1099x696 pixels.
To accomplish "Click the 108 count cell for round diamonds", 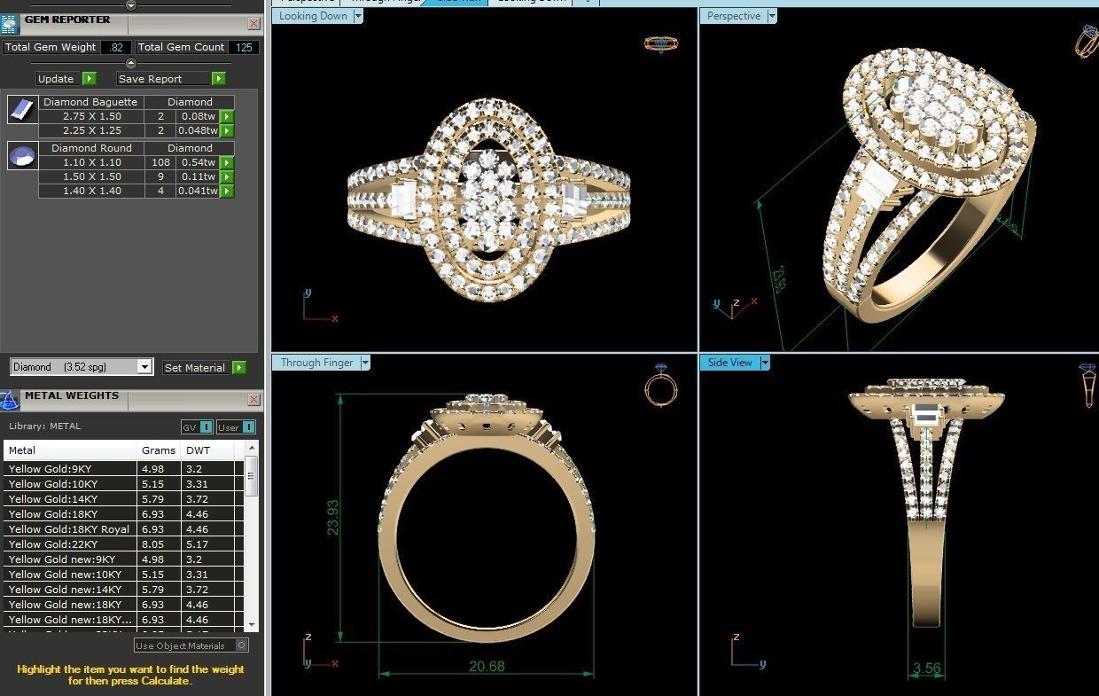I will 160,162.
